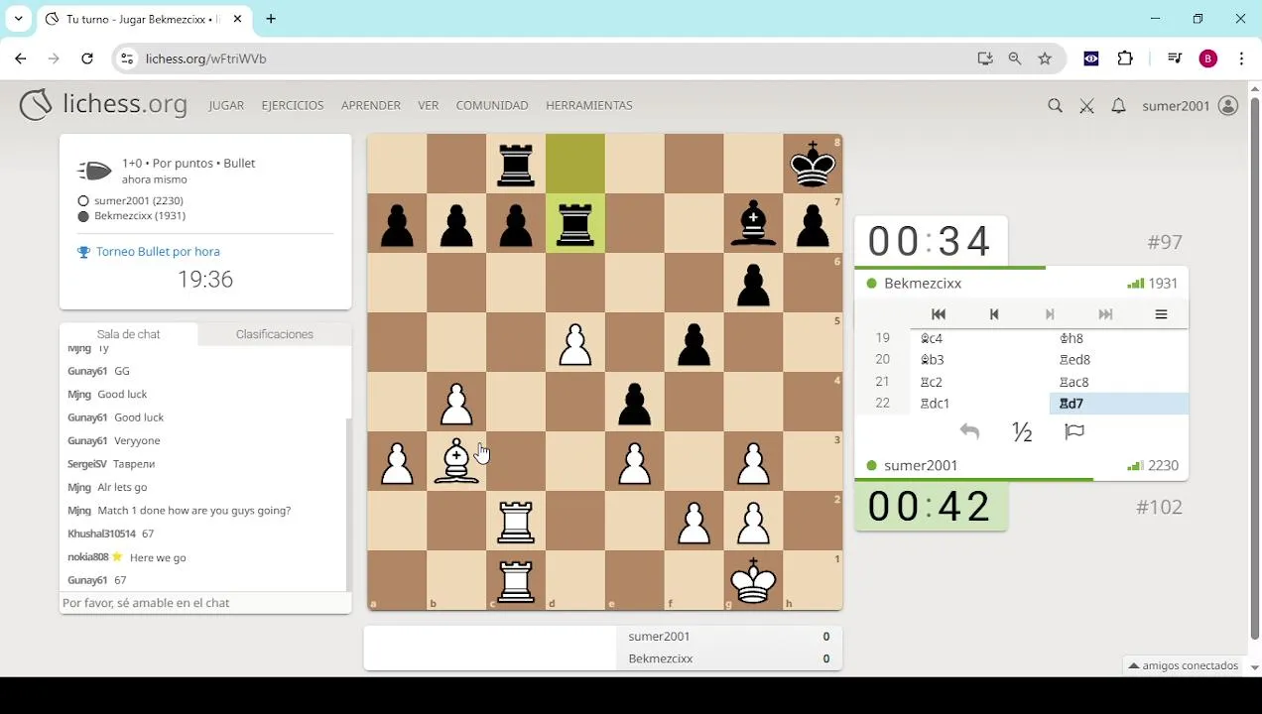Step forward one move
The image size is (1262, 714).
click(x=1050, y=314)
